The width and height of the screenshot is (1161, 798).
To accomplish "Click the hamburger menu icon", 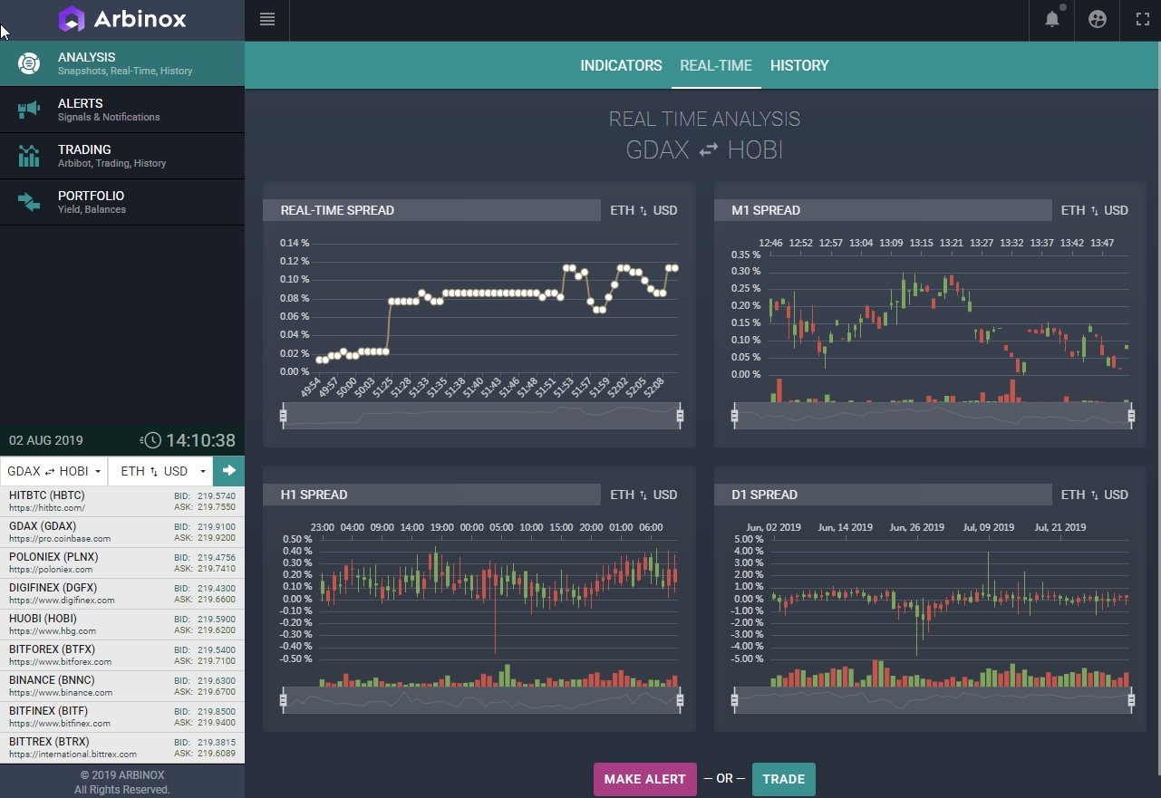I will (266, 19).
